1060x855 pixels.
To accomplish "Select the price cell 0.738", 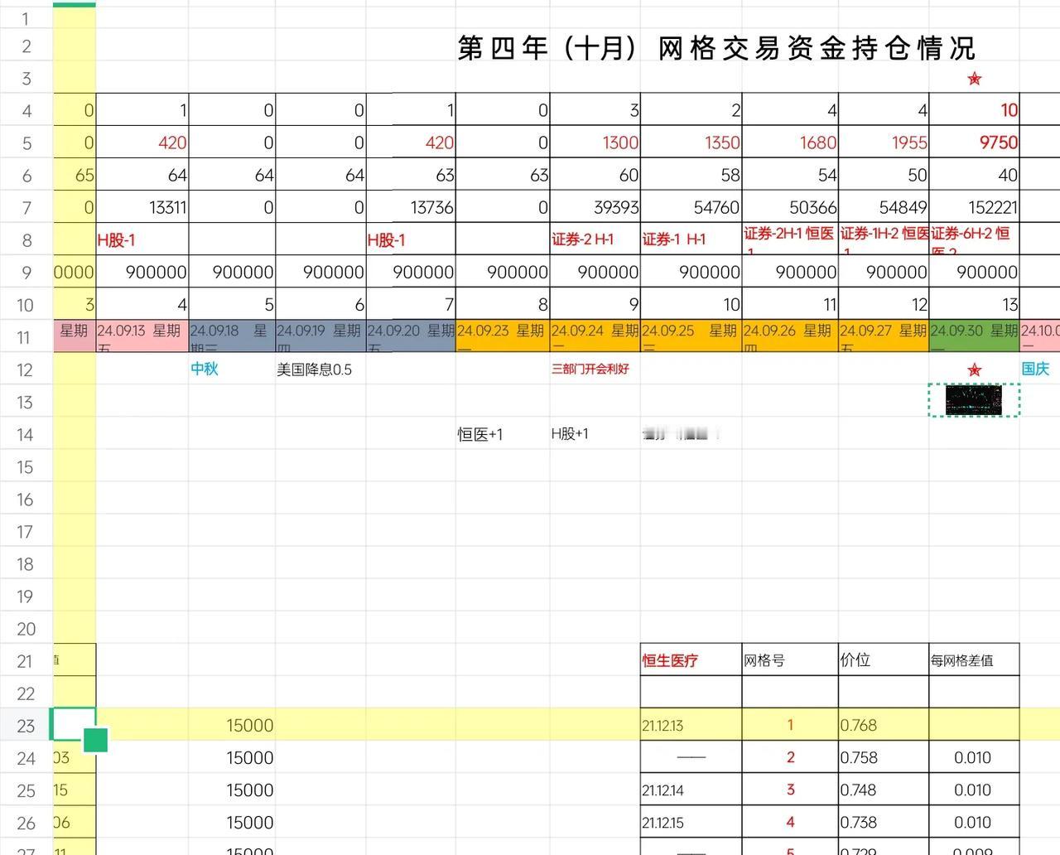I will (884, 822).
